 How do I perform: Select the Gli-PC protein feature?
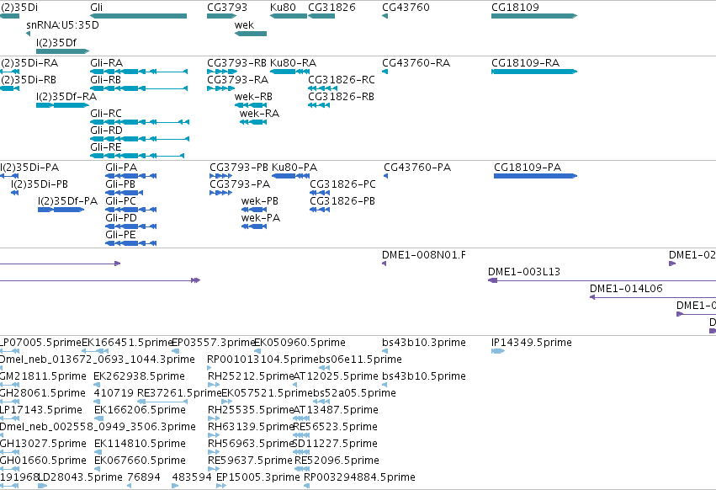point(131,210)
